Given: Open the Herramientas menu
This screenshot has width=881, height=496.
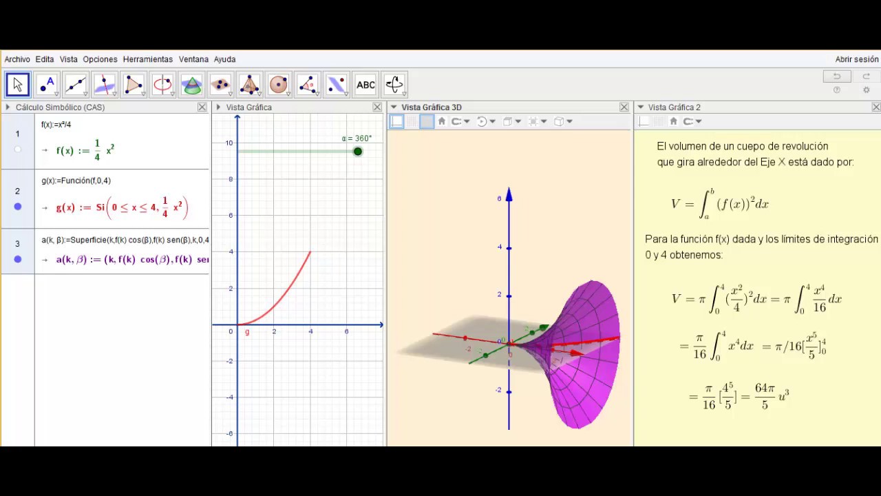Looking at the screenshot, I should coord(148,59).
